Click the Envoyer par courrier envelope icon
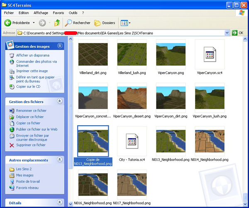Image resolution: width=249 pixels, height=208 pixels. 12,136
